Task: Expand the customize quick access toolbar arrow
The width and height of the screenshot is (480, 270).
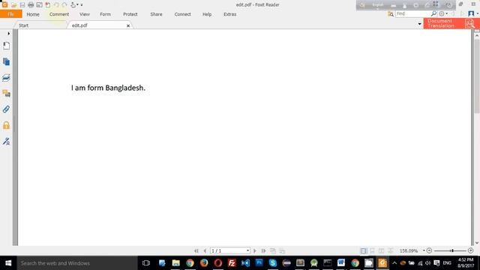Action: [82, 5]
